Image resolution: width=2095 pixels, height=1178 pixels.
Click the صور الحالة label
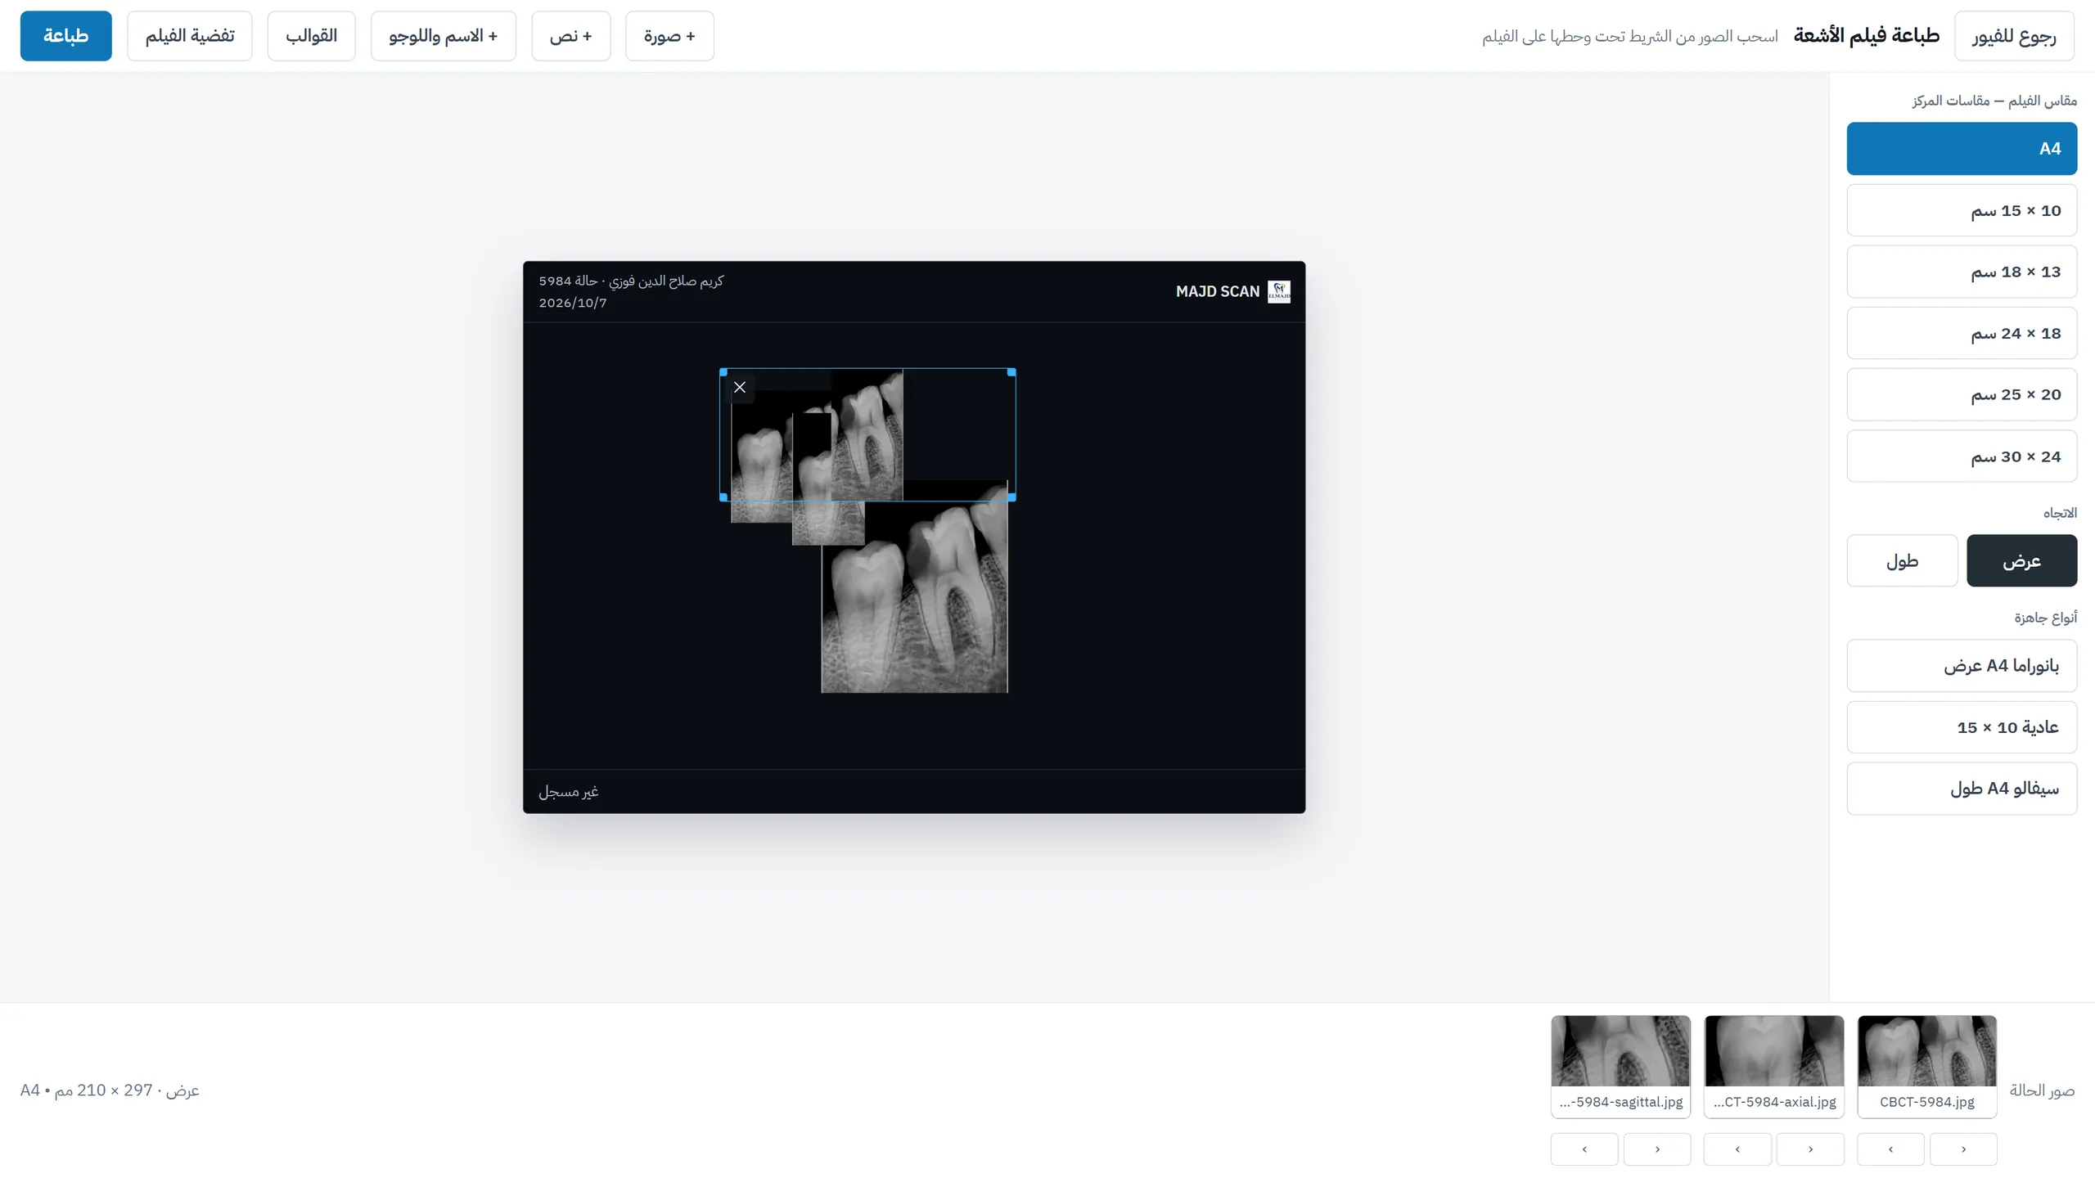point(2043,1090)
